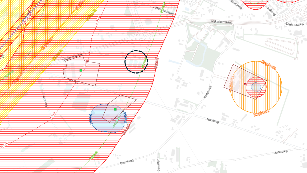Click the Nijkerkerstraat road label at top
307x173 pixels.
click(x=221, y=22)
